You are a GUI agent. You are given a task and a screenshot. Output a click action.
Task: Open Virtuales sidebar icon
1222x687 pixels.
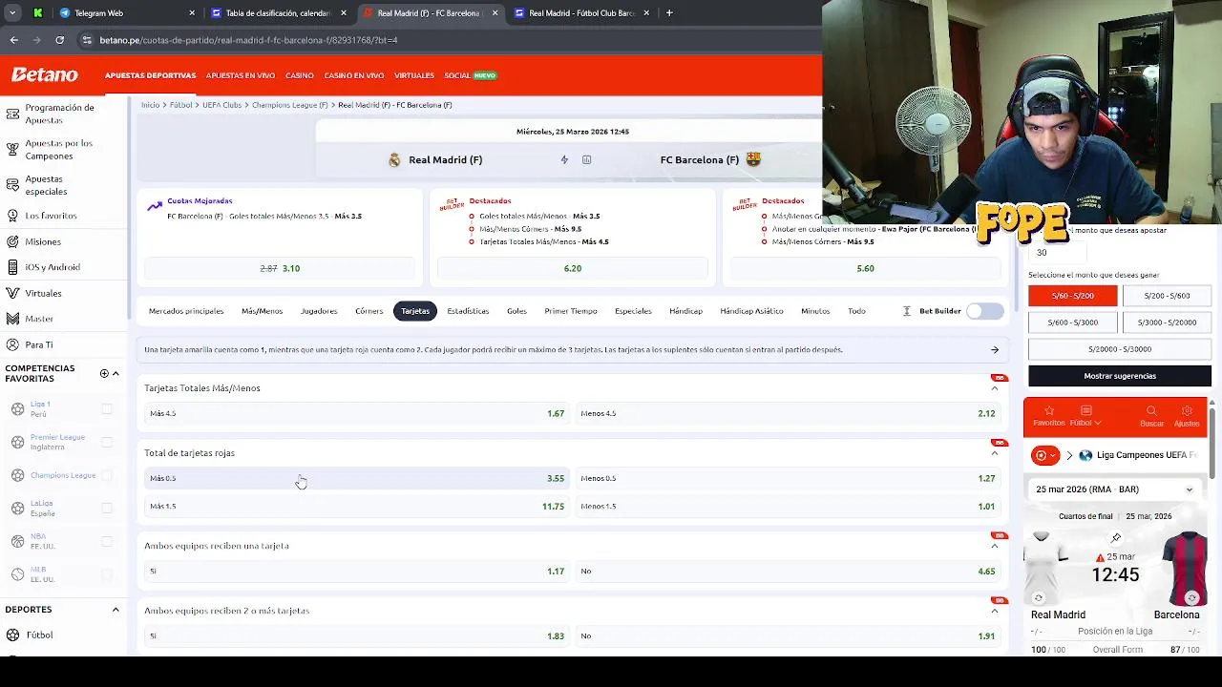[x=12, y=293]
